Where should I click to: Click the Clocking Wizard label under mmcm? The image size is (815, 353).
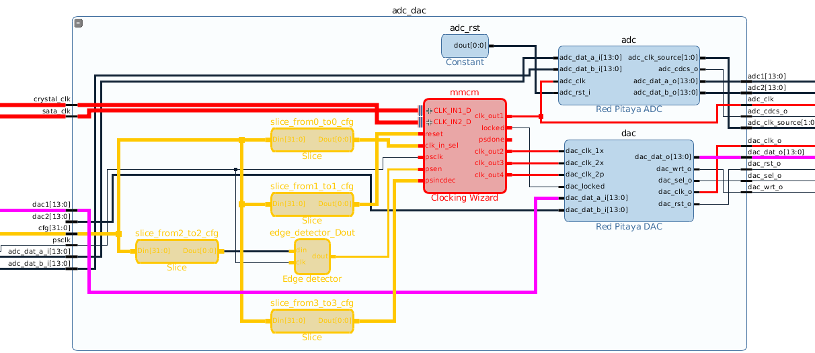coord(465,198)
